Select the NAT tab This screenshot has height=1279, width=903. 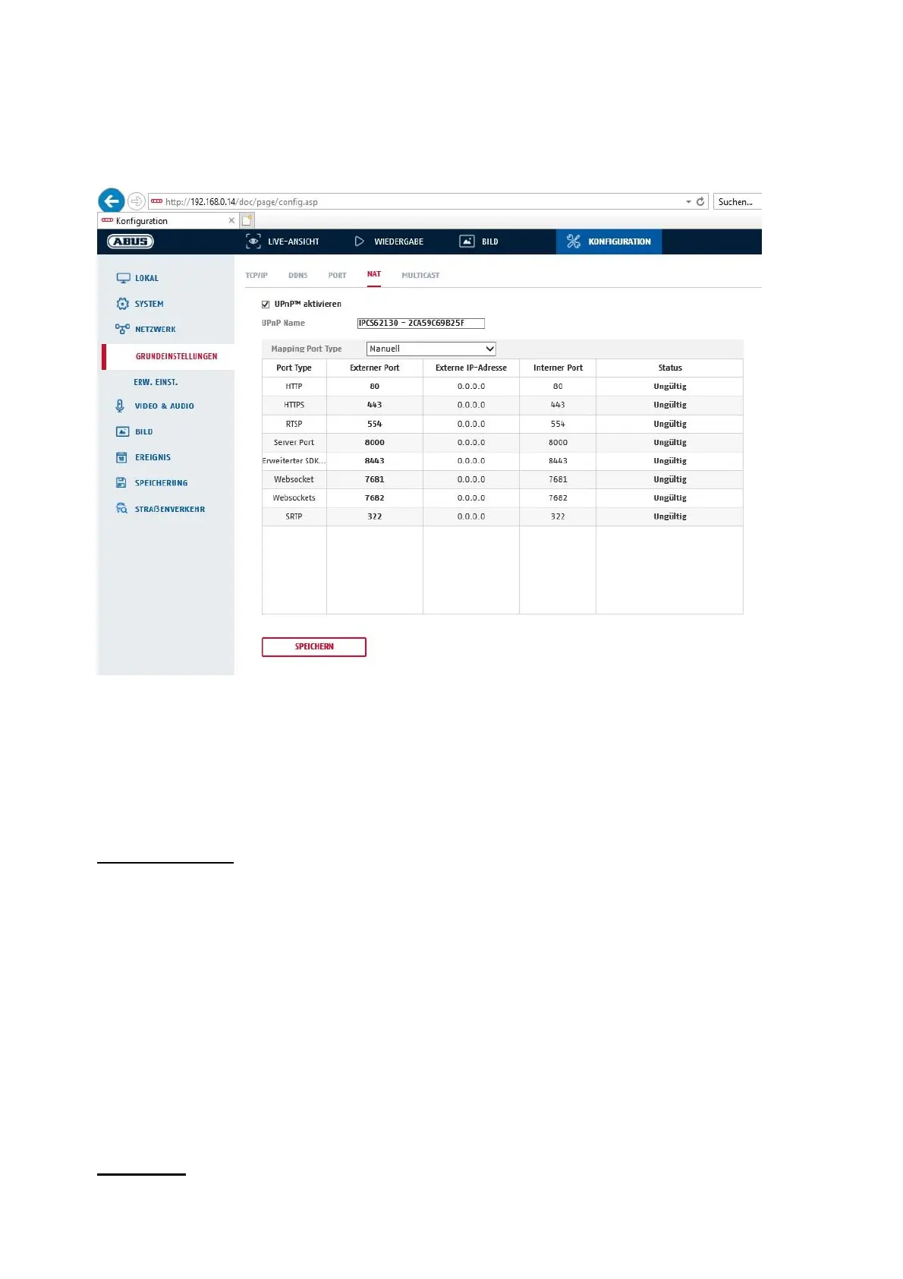[374, 274]
